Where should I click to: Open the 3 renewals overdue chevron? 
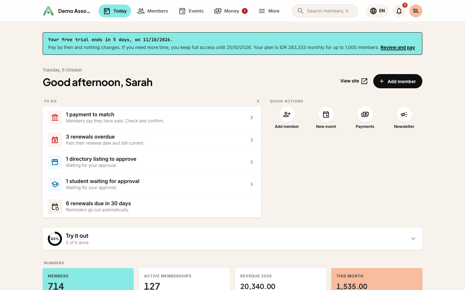click(x=252, y=140)
